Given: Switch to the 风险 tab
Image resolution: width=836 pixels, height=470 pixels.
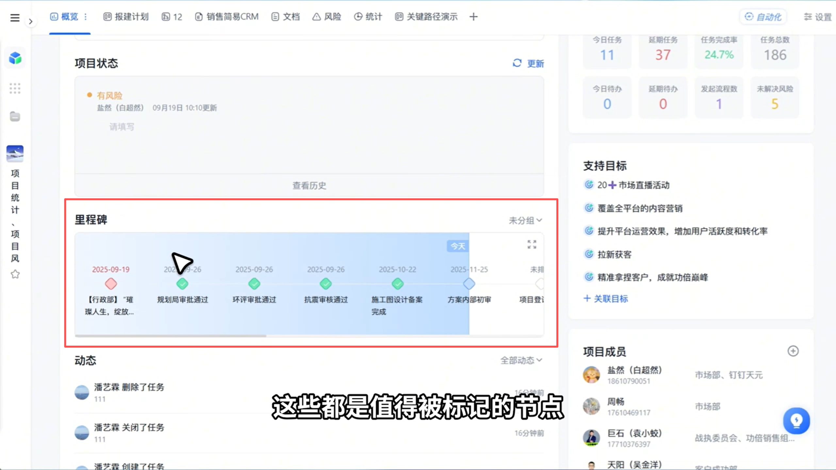Looking at the screenshot, I should point(327,17).
